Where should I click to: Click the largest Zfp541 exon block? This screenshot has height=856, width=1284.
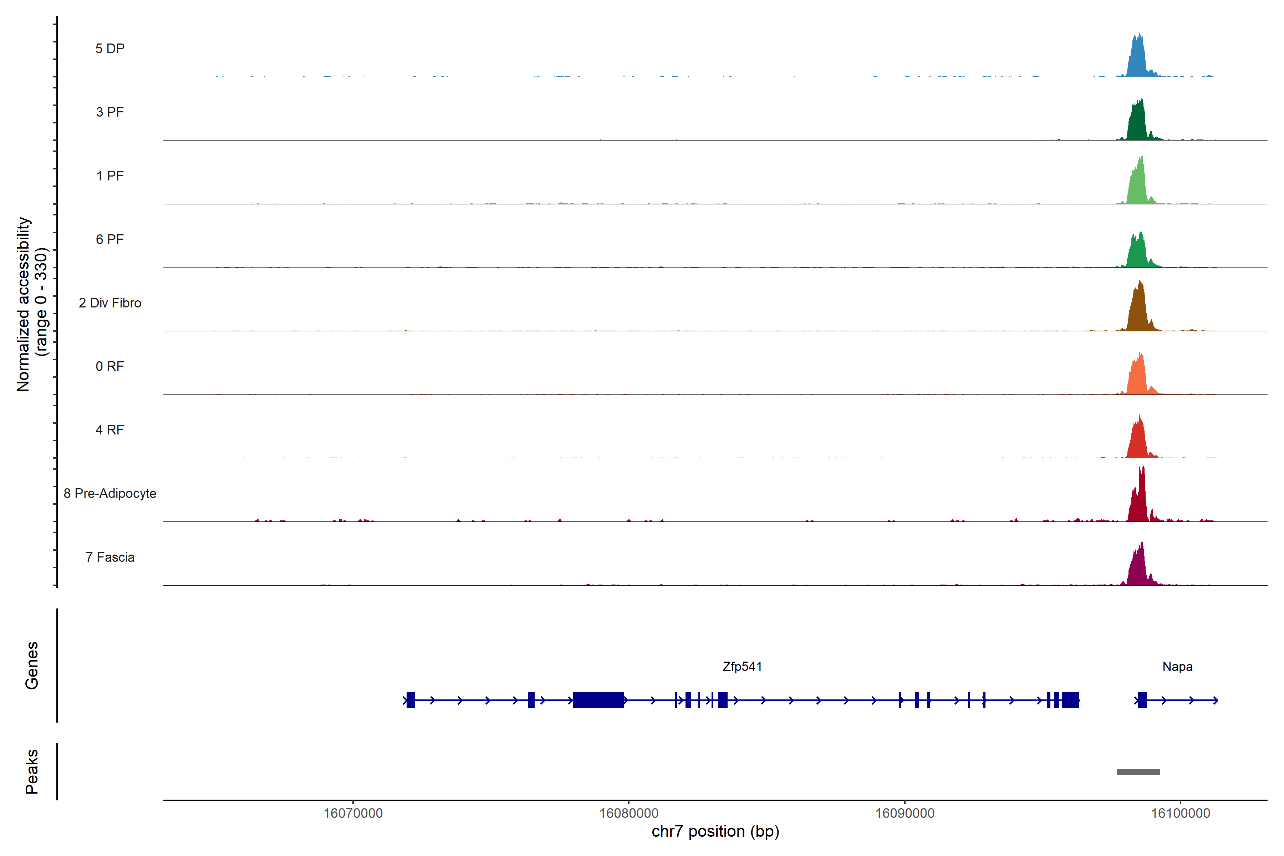pos(598,700)
